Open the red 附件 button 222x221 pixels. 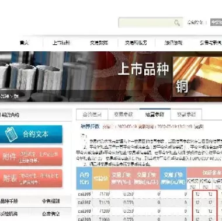point(31,157)
